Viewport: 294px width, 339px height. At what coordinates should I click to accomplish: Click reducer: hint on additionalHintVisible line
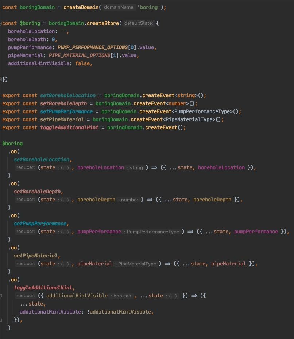pyautogui.click(x=25, y=296)
